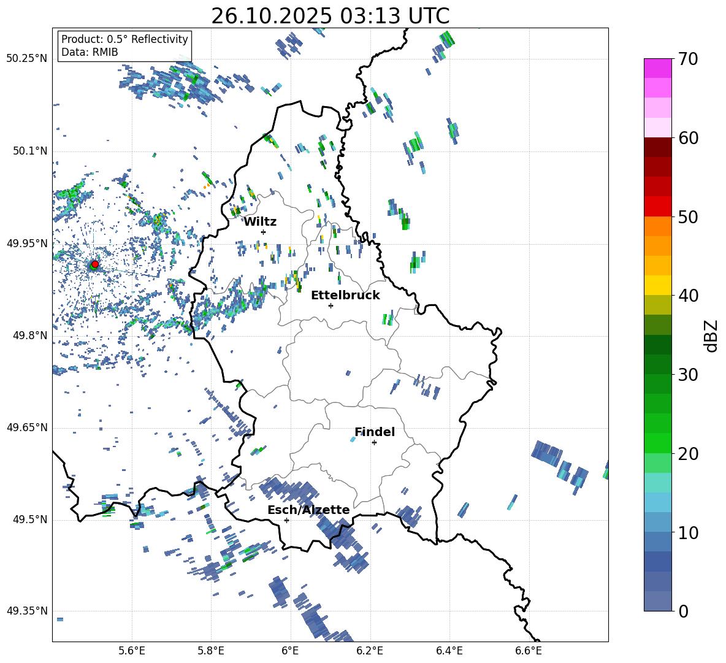Click the Ettelbruck city label
This screenshot has height=663, width=726.
(x=345, y=296)
